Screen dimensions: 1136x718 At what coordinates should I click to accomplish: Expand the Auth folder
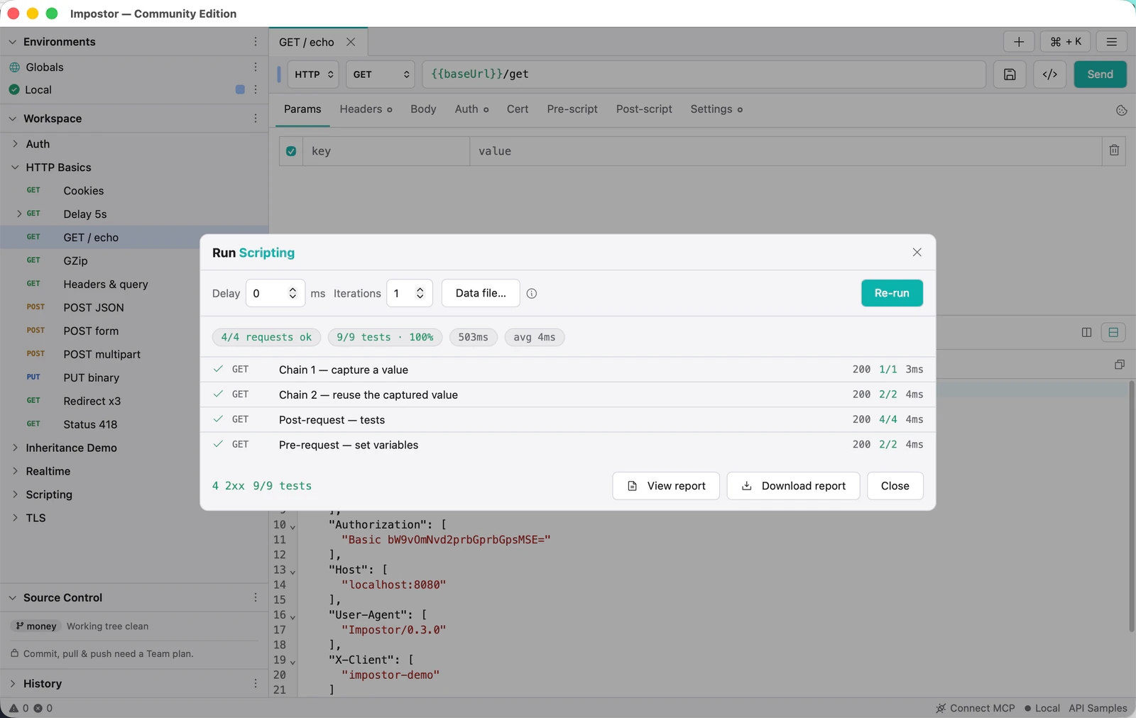pyautogui.click(x=15, y=144)
